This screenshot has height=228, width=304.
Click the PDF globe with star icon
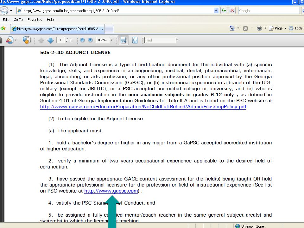[x=27, y=40]
